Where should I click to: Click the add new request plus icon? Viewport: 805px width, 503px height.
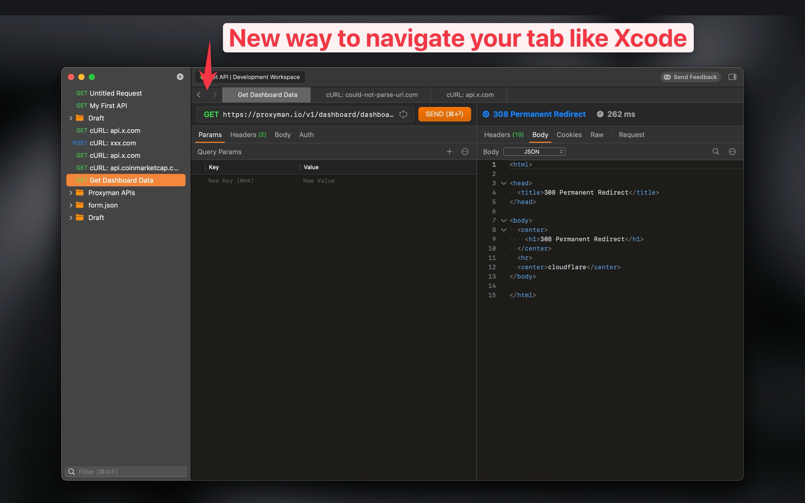point(180,77)
